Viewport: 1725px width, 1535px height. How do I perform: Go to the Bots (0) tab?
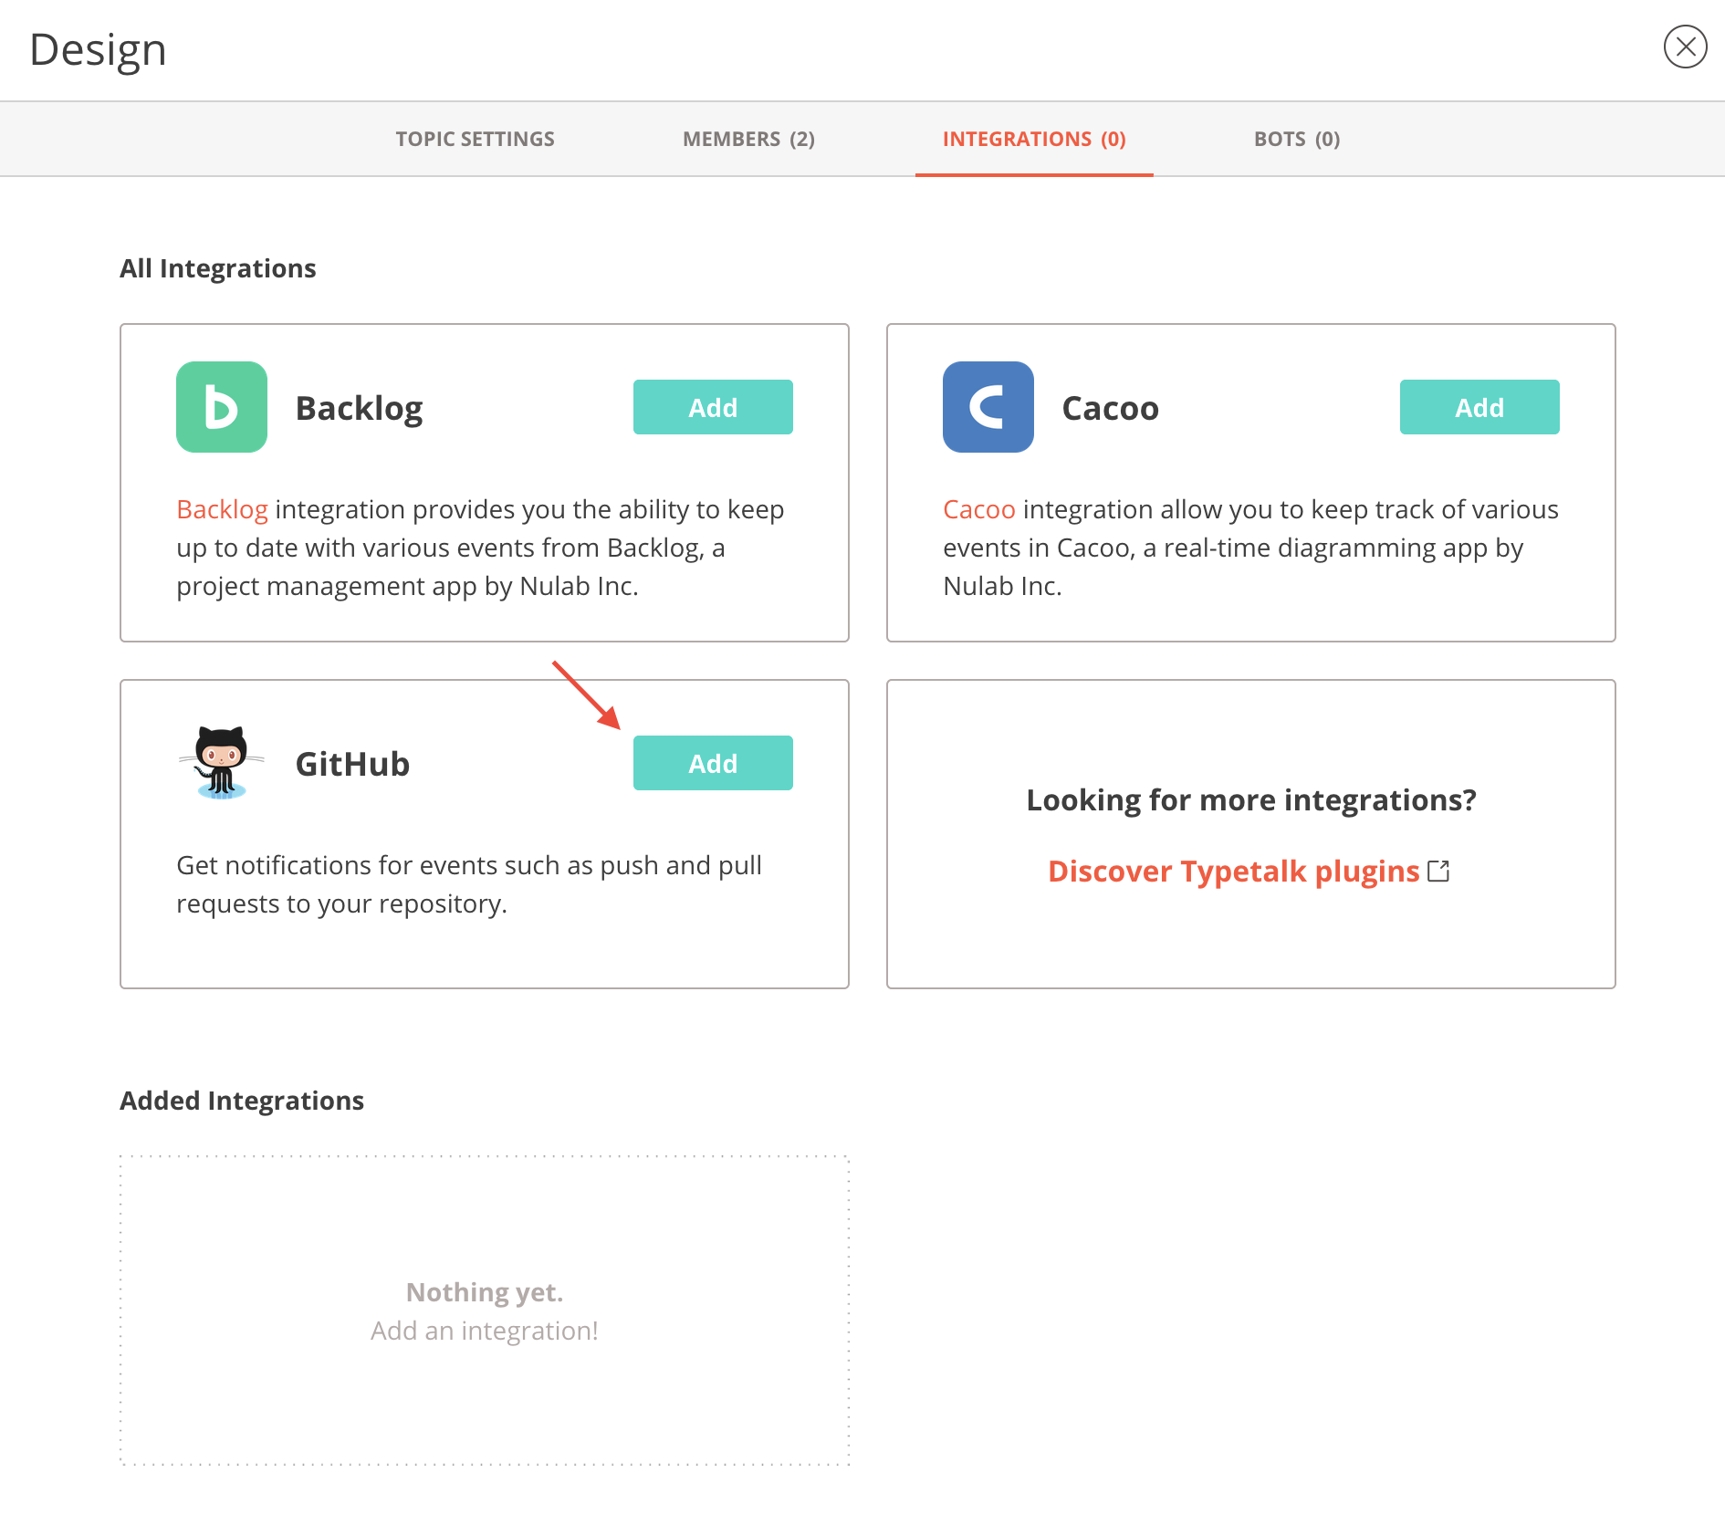point(1297,139)
